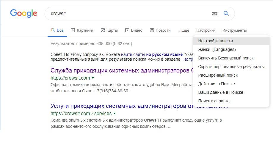Switch to the Карты tab
The height and width of the screenshot is (142, 273).
click(109, 30)
